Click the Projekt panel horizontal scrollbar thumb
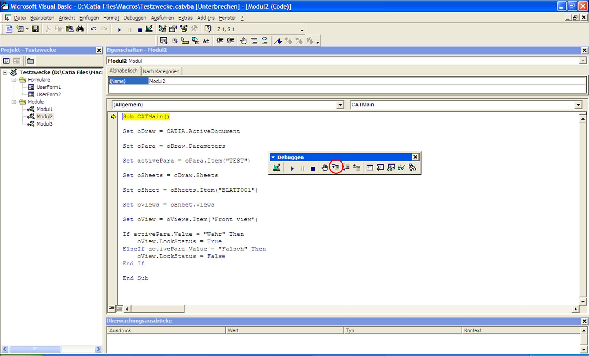 [x=35, y=349]
